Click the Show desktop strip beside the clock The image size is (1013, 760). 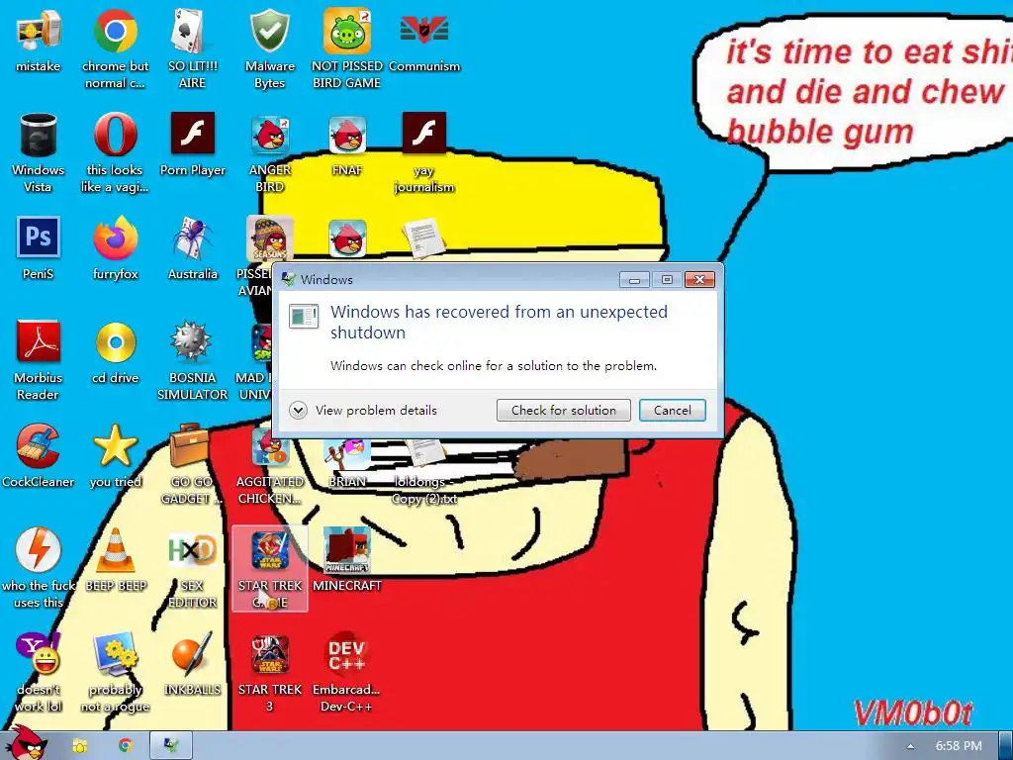1005,746
